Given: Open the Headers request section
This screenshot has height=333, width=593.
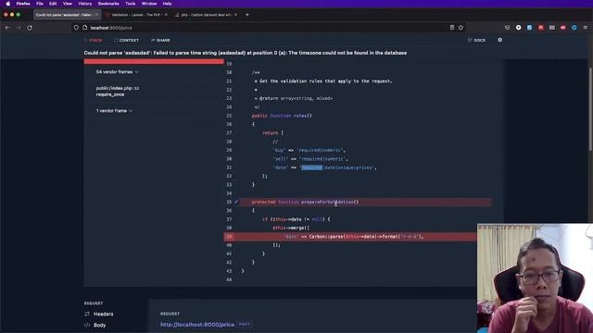Looking at the screenshot, I should tap(99, 314).
